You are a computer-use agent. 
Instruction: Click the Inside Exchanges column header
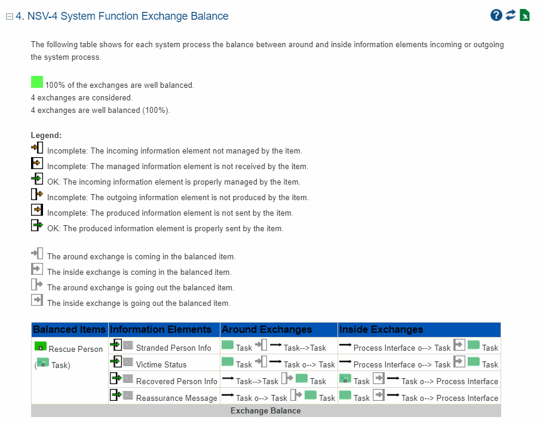click(381, 330)
